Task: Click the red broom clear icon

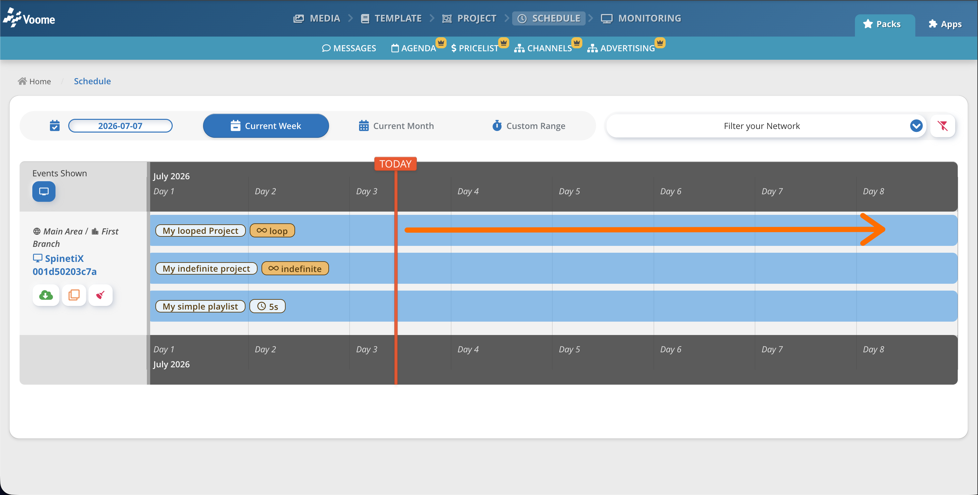Action: 100,295
